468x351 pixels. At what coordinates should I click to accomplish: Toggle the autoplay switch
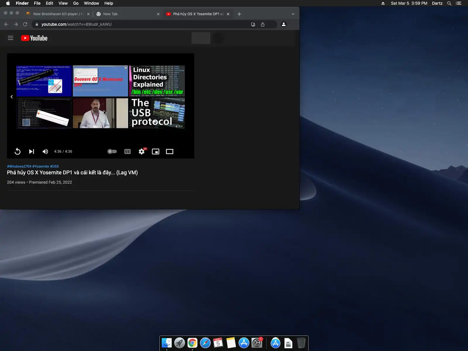[x=112, y=152]
